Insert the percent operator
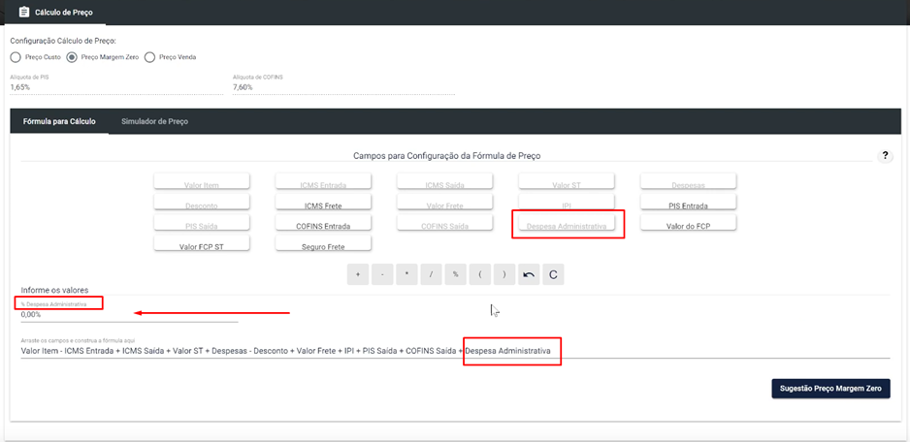 pyautogui.click(x=456, y=274)
